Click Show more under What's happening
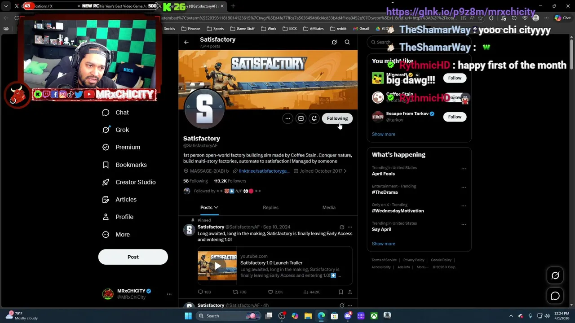 pyautogui.click(x=384, y=244)
